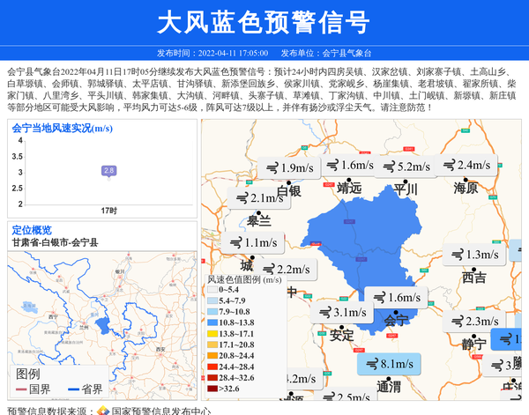Click the 会宁 label on blue region
The width and height of the screenshot is (529, 415).
396,321
